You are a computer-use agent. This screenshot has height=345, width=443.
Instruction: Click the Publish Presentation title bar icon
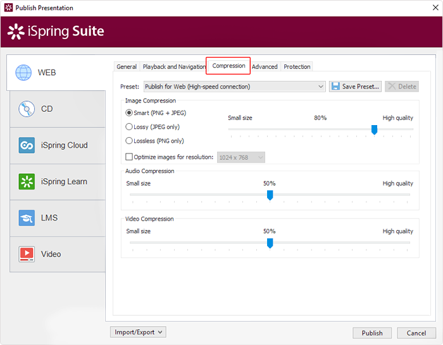pos(8,8)
